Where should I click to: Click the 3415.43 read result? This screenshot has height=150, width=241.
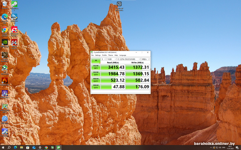[x=113, y=67]
